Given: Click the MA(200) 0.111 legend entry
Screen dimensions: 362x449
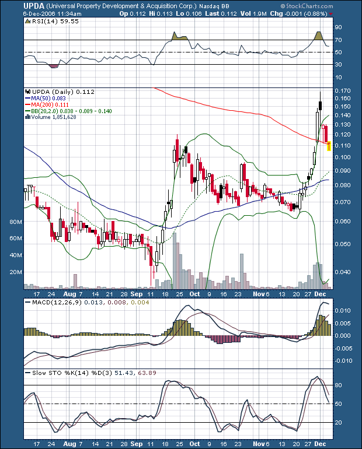Looking at the screenshot, I should tap(47, 105).
